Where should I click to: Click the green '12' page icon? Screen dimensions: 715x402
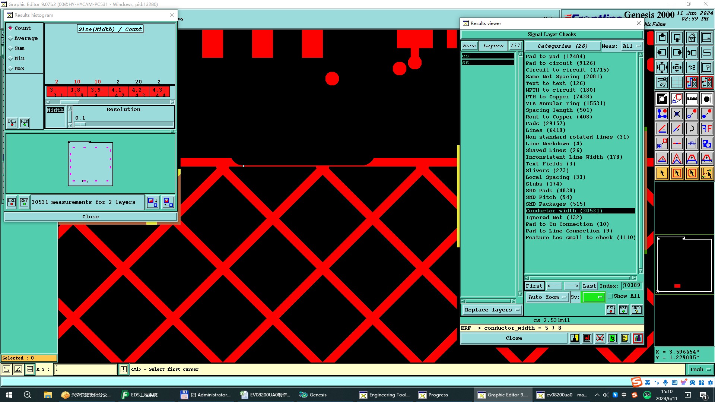(x=612, y=338)
